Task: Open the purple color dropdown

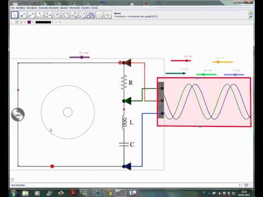Action: 30,22
